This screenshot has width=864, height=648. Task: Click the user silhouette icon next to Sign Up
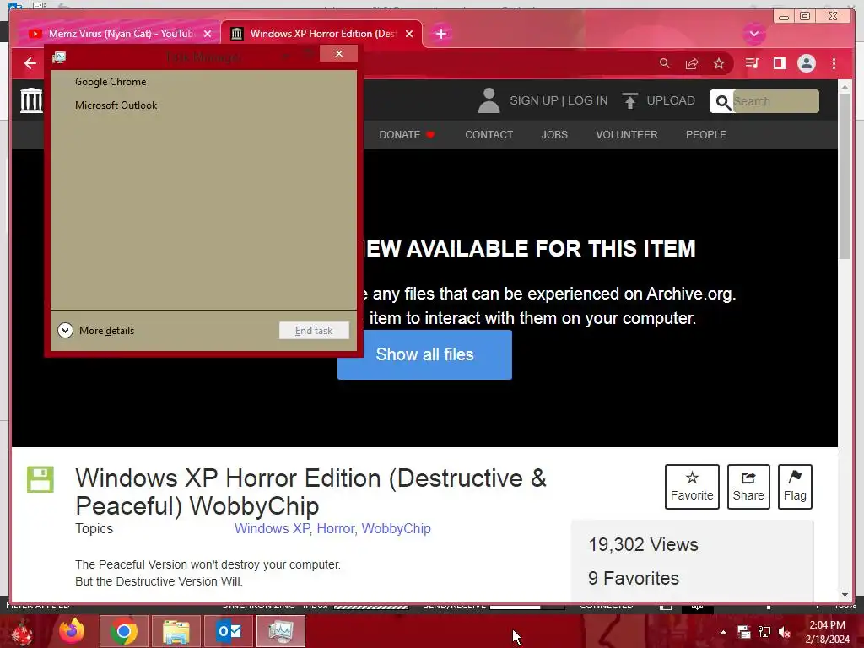[489, 100]
